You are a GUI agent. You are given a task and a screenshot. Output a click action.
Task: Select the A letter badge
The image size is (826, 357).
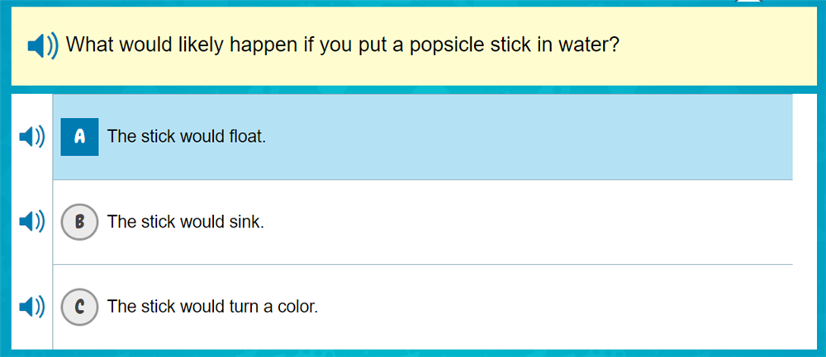tap(79, 137)
